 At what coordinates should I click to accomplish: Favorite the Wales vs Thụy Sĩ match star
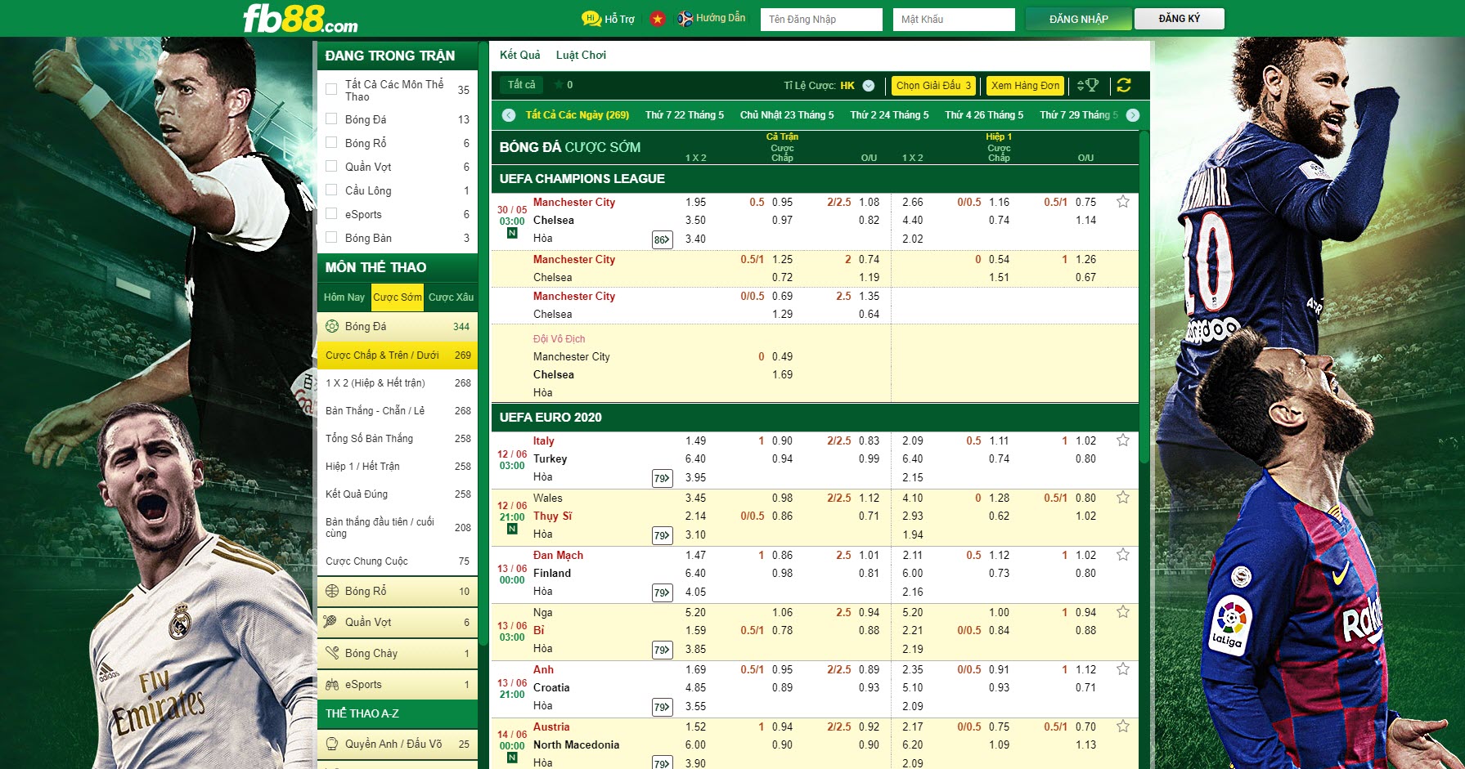[x=1123, y=498]
